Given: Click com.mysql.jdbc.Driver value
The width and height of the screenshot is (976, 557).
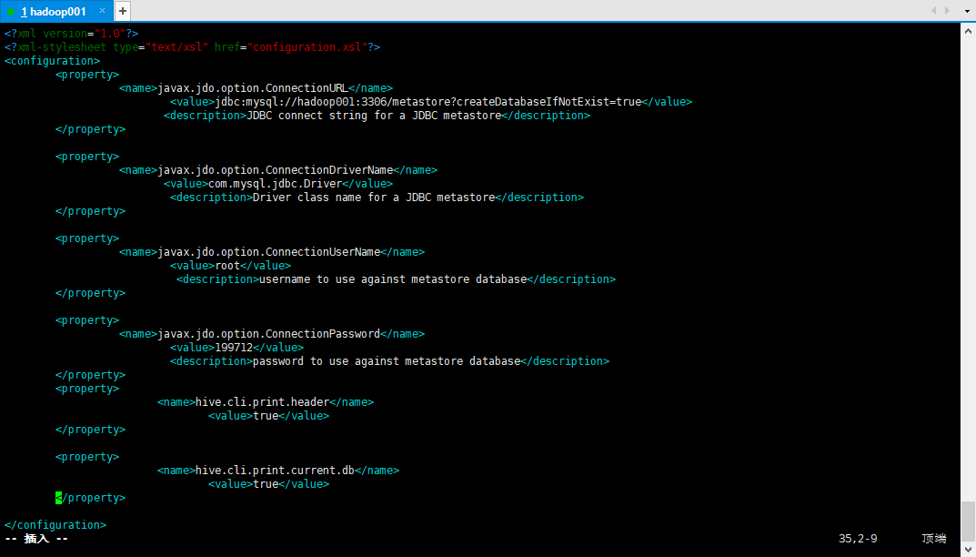Looking at the screenshot, I should [x=275, y=184].
